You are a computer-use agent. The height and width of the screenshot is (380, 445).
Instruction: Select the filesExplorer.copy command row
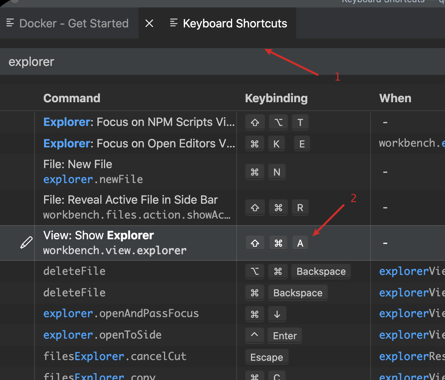(100, 376)
